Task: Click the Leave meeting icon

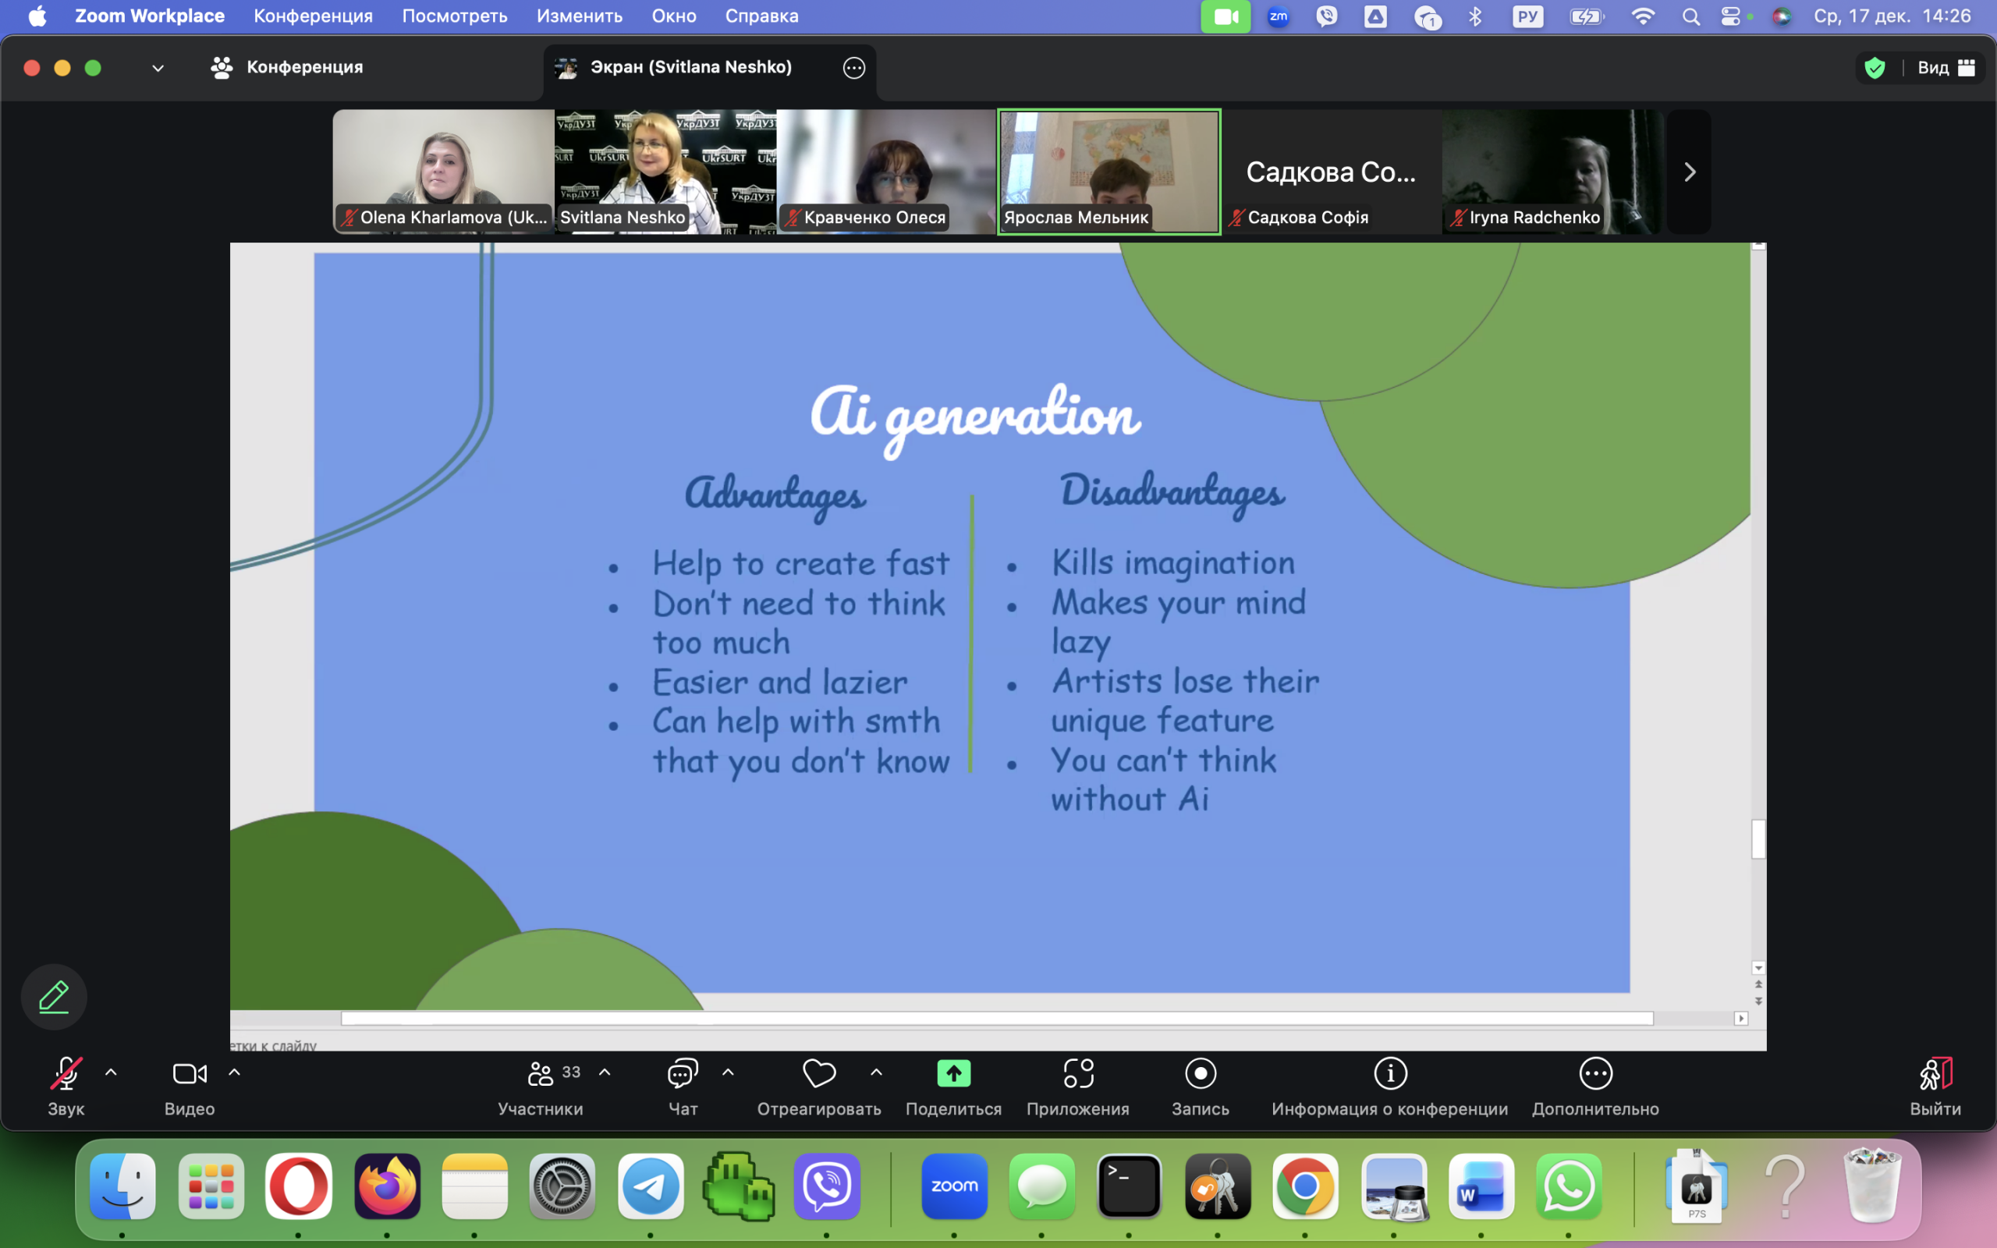Action: [x=1935, y=1074]
